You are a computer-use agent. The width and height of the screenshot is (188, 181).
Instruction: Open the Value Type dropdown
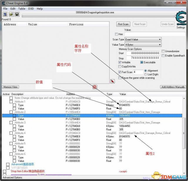[x=143, y=45]
